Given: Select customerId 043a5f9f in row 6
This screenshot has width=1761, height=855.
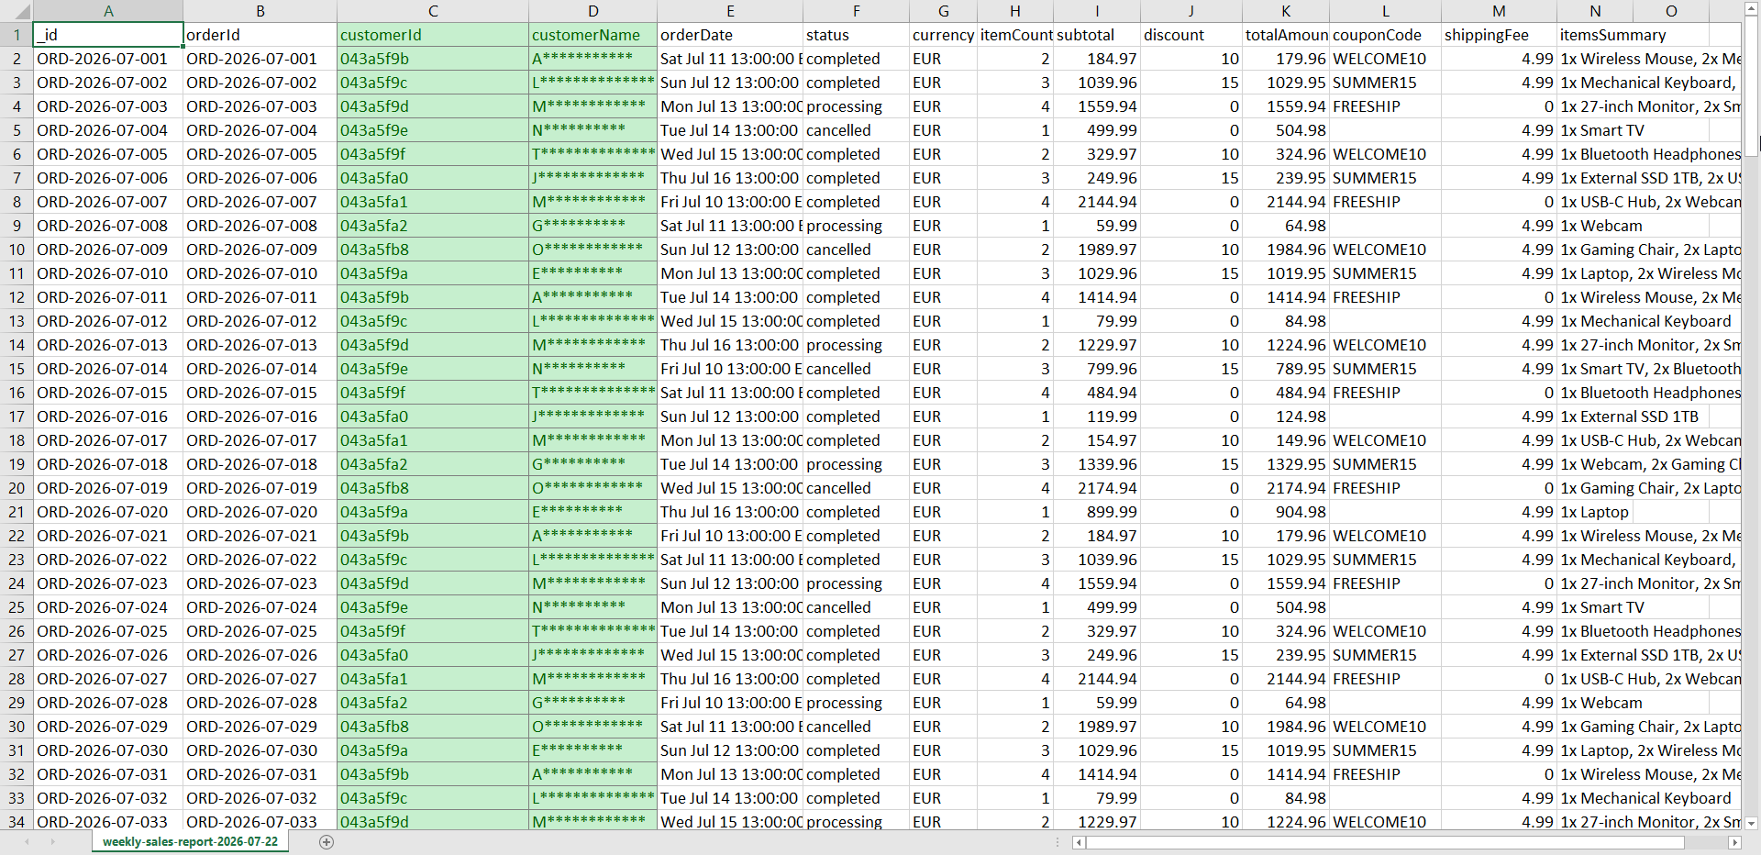Looking at the screenshot, I should click(x=433, y=154).
